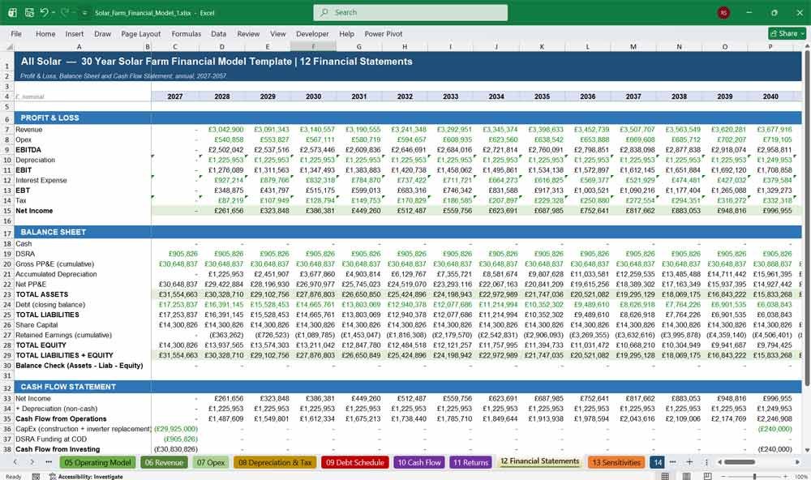Click horizontal scrollbar right arrow
The width and height of the screenshot is (811, 480).
(x=797, y=462)
